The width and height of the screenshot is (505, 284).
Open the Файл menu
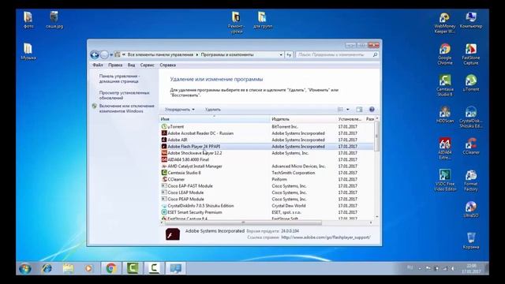[x=98, y=65]
